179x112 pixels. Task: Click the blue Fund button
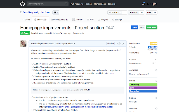coord(135,27)
